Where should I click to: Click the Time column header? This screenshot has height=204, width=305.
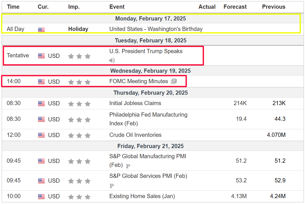point(13,7)
